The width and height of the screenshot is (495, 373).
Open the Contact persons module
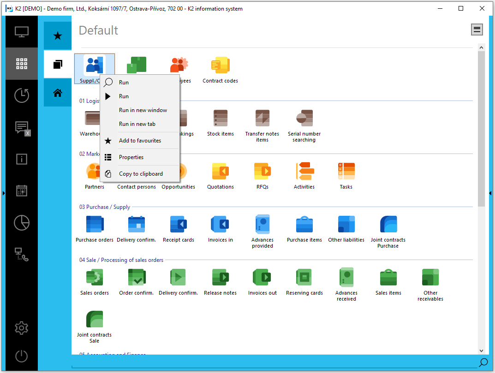(137, 186)
